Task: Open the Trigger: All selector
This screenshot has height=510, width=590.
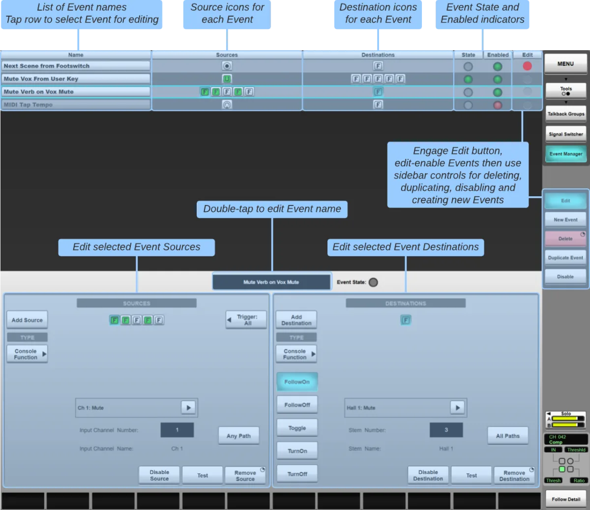Action: 246,320
